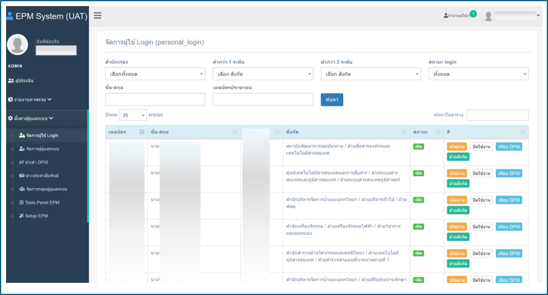Click รหัสผ่าน for the สำนักสำรวจด้านวิศวกรรม row

pos(457,254)
